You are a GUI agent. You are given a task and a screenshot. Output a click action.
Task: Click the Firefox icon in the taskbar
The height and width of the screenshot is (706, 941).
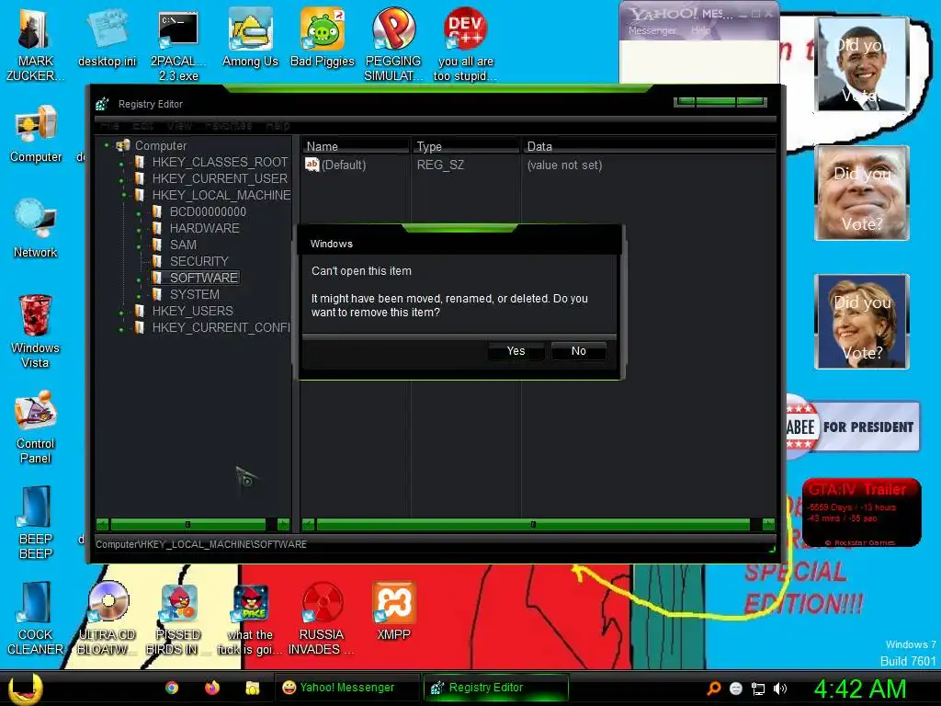click(x=212, y=688)
